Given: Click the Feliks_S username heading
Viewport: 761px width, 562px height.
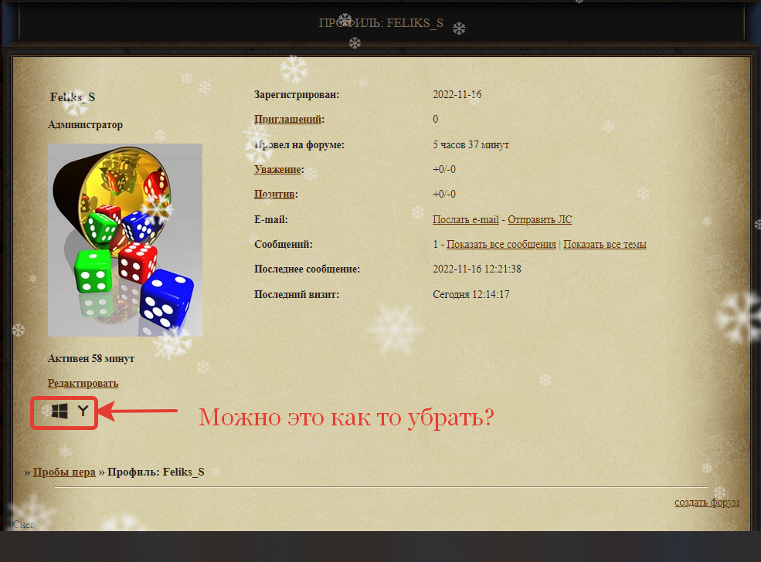Looking at the screenshot, I should coord(73,97).
